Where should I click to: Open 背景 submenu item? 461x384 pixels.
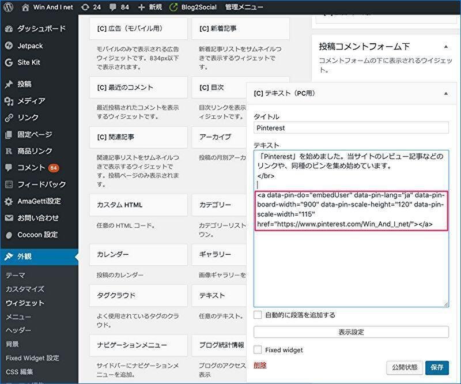[12, 344]
